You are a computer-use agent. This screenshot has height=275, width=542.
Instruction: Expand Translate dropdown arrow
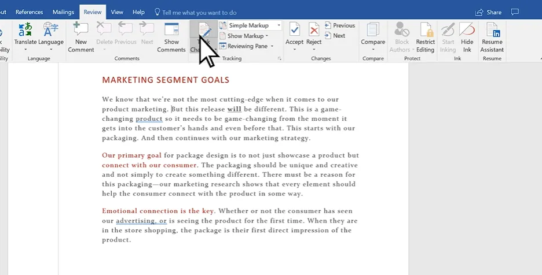coord(25,50)
